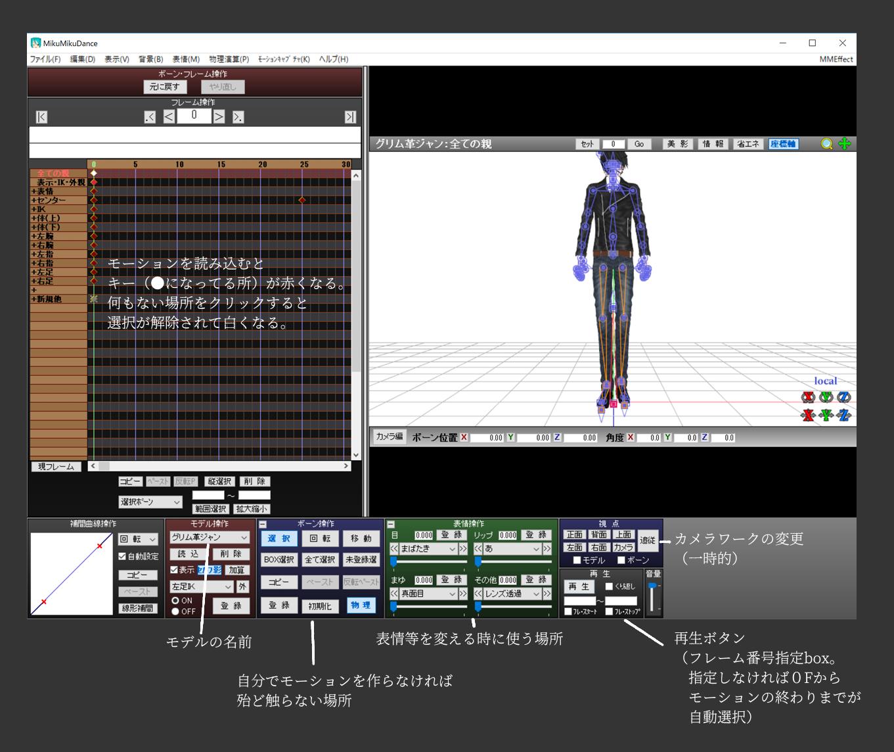This screenshot has height=752, width=894.
Task: Open the レンズ透過 other morph dropdown
Action: pos(512,594)
